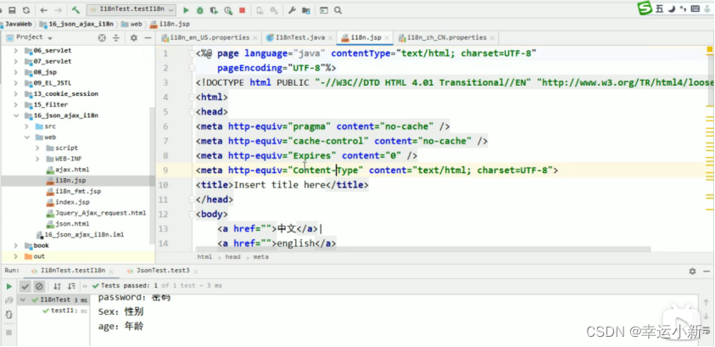Click locate/select opened file target icon
The image size is (715, 347).
click(x=102, y=38)
